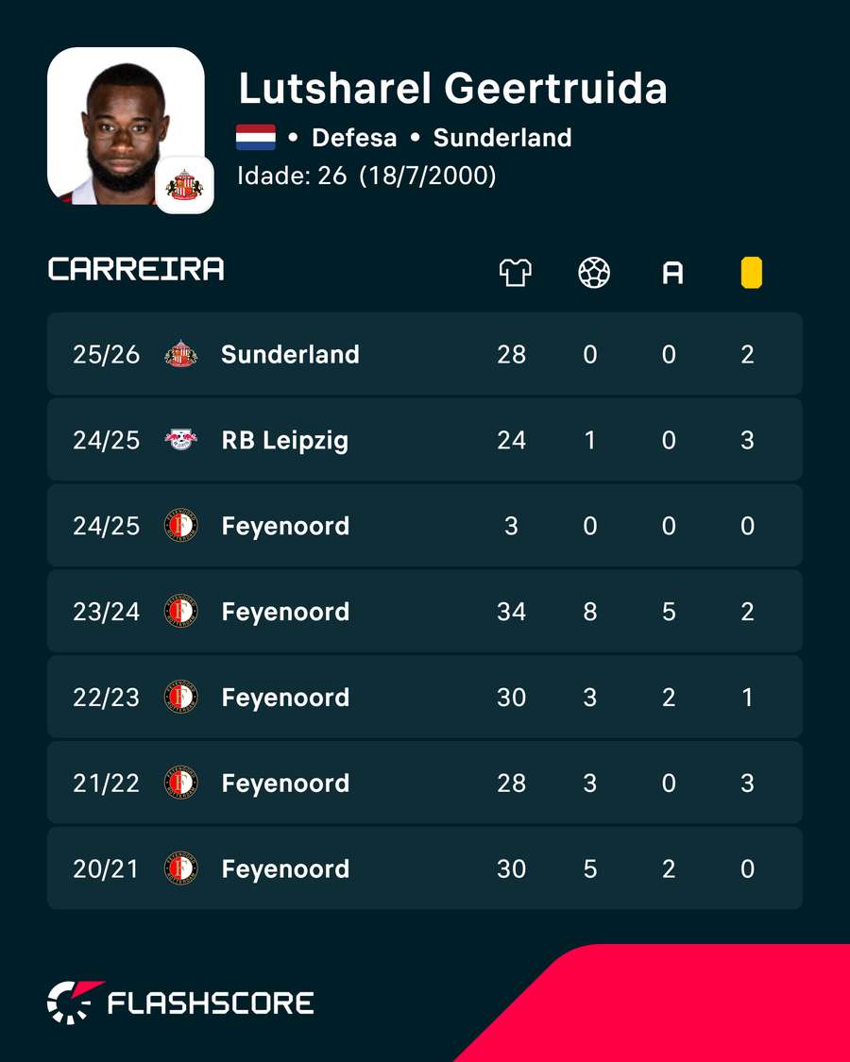Viewport: 850px width, 1062px height.
Task: Click the Carreira section heading
Action: tap(136, 269)
